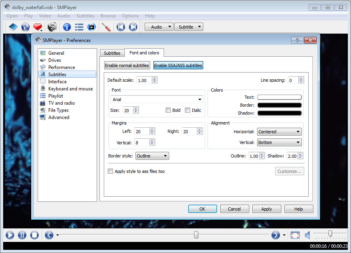Screen dimensions: 351x253
Task: Toggle the Italic checkbox
Action: [x=188, y=110]
